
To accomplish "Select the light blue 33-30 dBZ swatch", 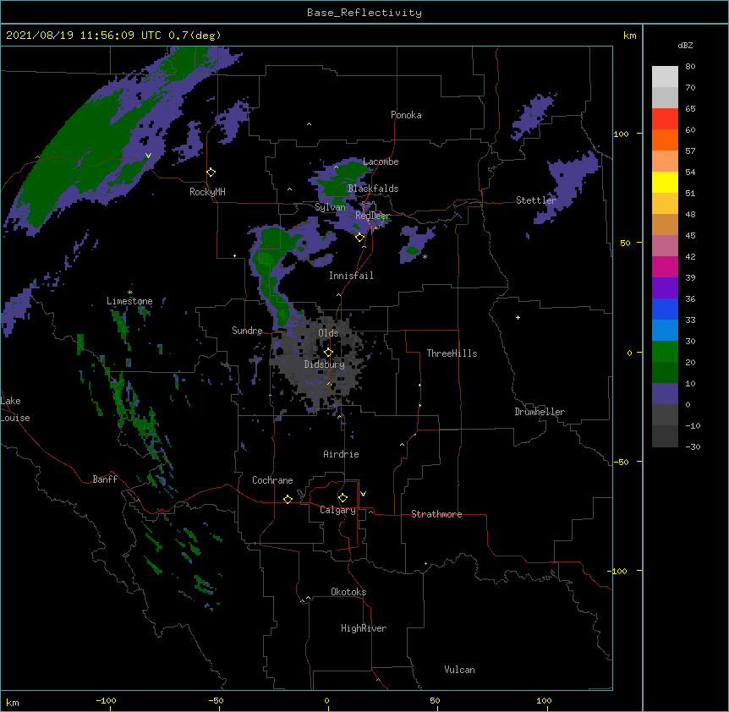I will (665, 331).
